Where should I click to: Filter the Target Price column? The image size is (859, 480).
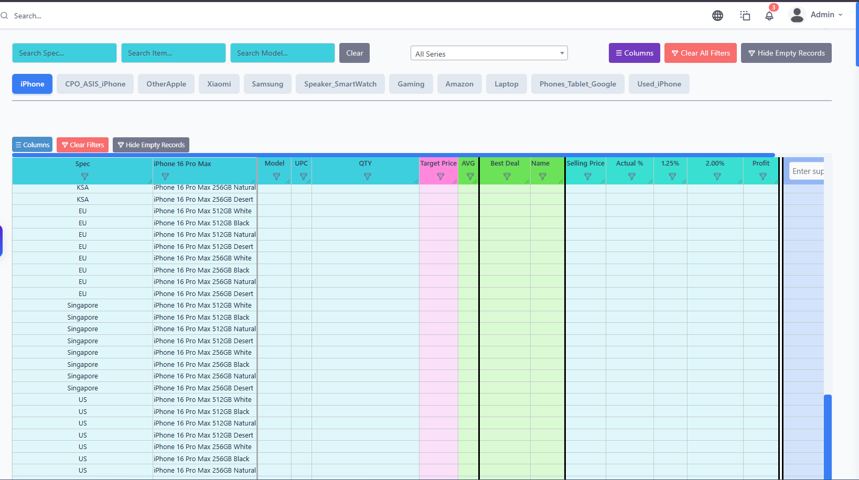point(441,177)
